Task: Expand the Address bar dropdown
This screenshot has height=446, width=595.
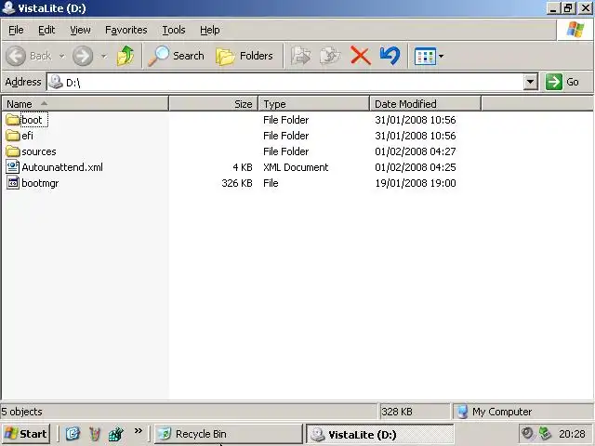Action: pos(531,82)
